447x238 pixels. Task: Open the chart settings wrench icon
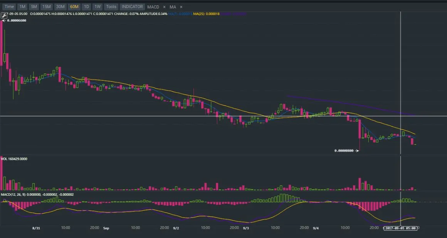coord(4,15)
